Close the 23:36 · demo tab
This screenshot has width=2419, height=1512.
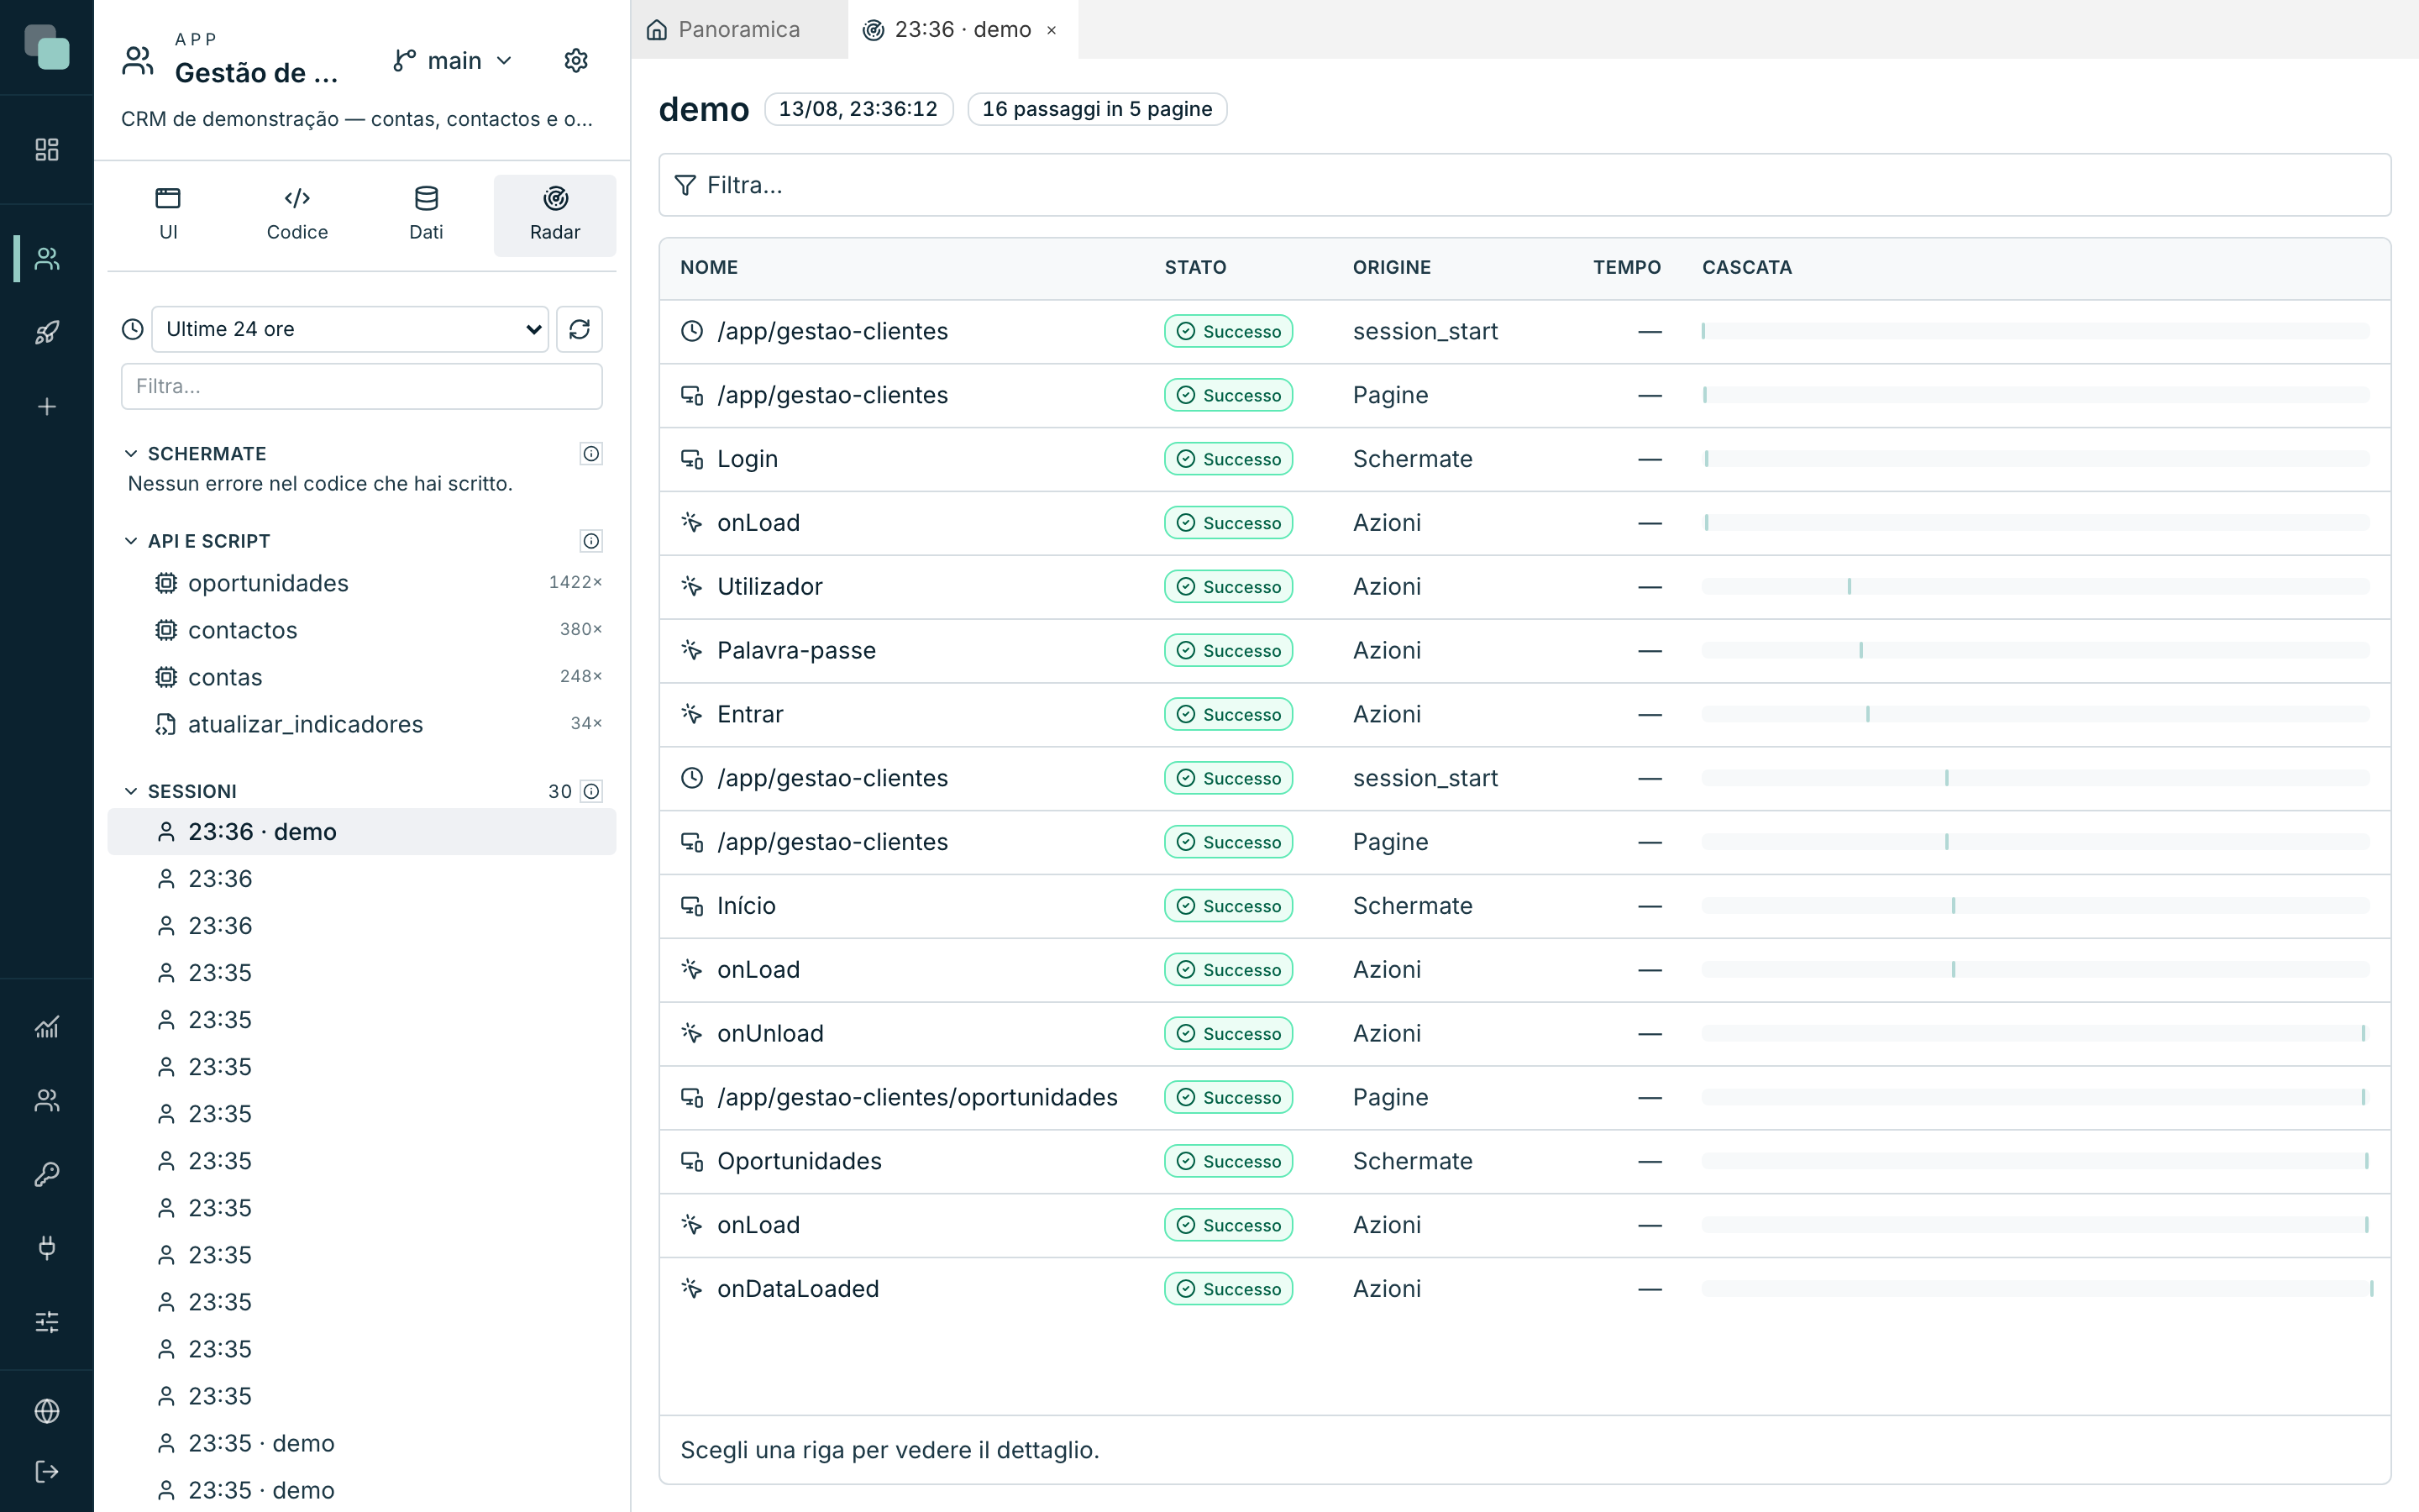pyautogui.click(x=1052, y=30)
